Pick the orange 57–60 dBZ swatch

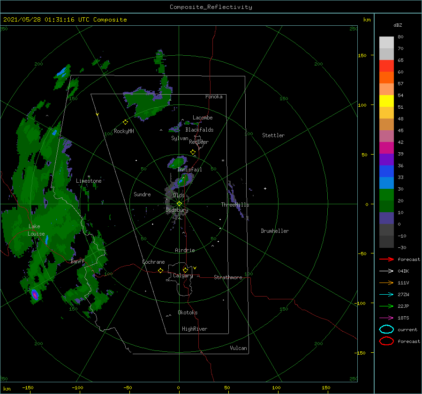(386, 77)
